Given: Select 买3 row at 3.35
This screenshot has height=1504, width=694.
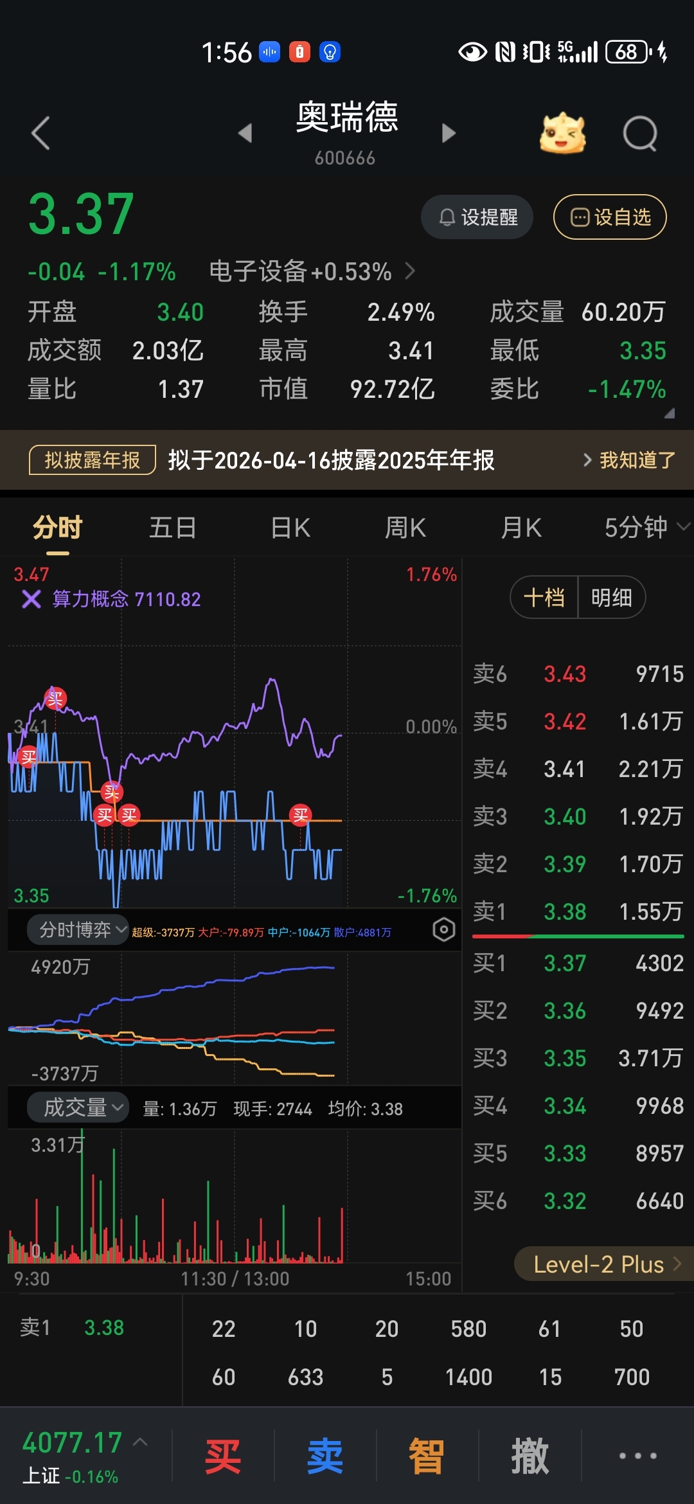Looking at the screenshot, I should click(x=578, y=1058).
